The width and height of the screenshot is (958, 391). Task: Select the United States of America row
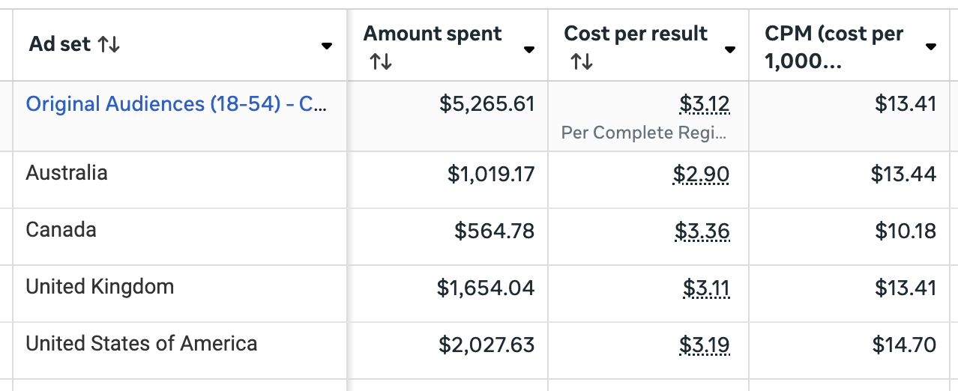point(142,344)
